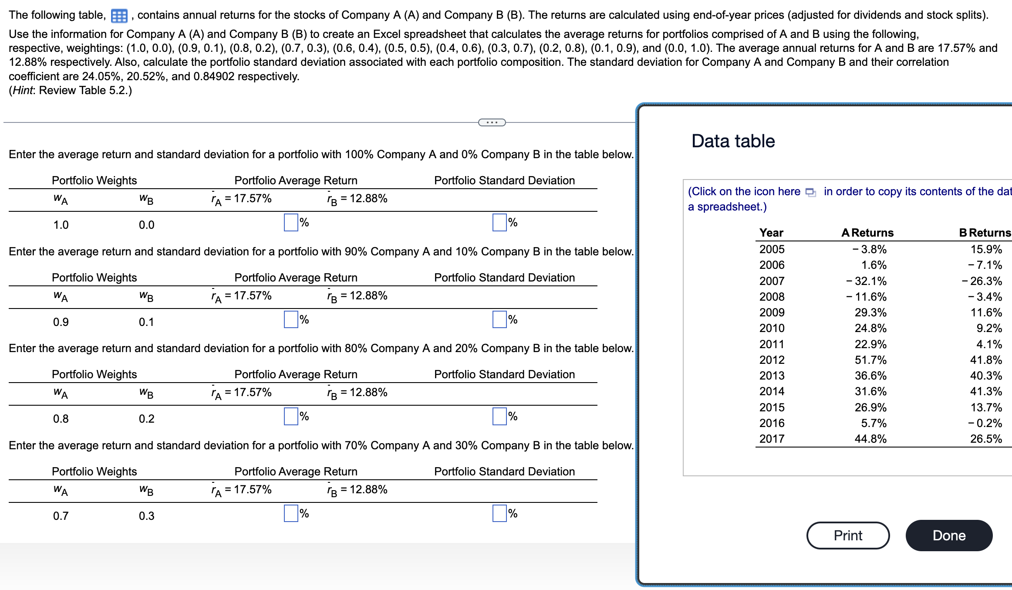Click the average return input for the 0.9/0.1 portfolio
1012x590 pixels.
tap(290, 320)
